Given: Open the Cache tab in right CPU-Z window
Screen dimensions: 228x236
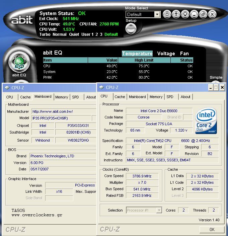Looking at the screenshot, I should (120, 97).
